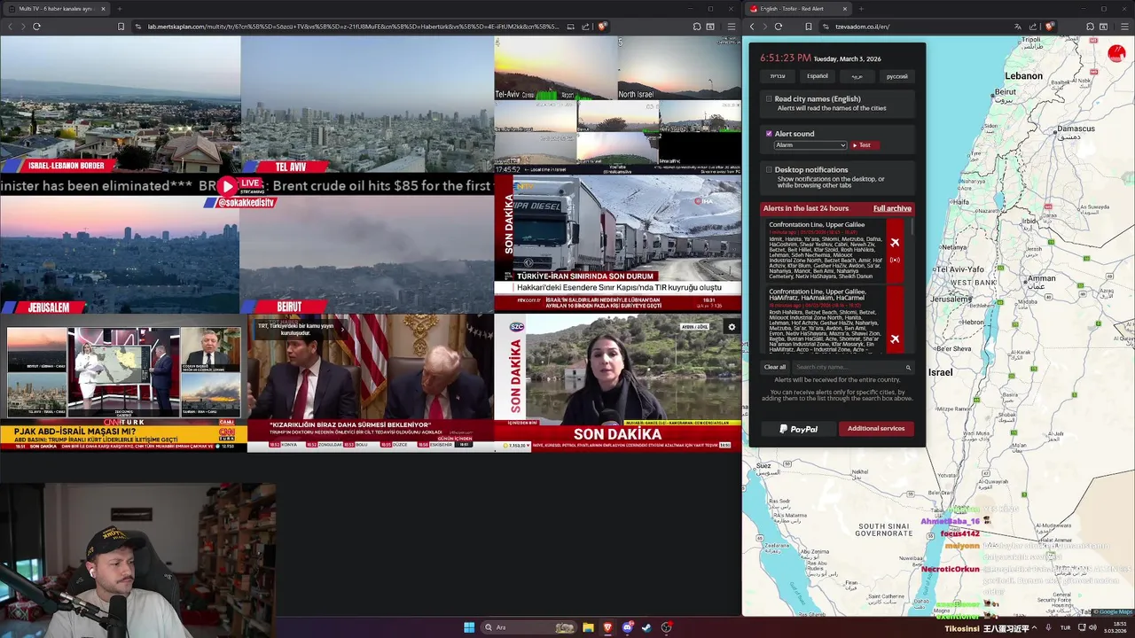Bookmark the Multi TV page
Image resolution: width=1135 pixels, height=638 pixels.
121,27
